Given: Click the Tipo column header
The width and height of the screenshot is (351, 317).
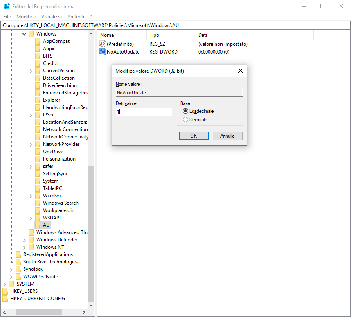Looking at the screenshot, I should coord(171,35).
